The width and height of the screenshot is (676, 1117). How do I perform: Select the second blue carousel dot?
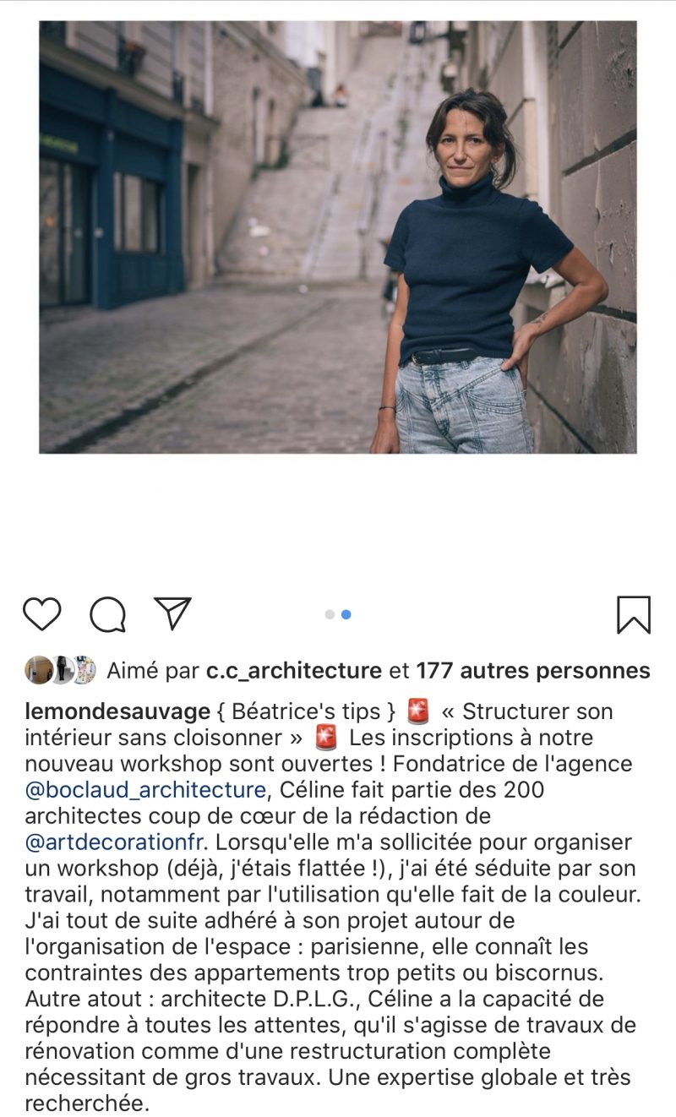[346, 614]
